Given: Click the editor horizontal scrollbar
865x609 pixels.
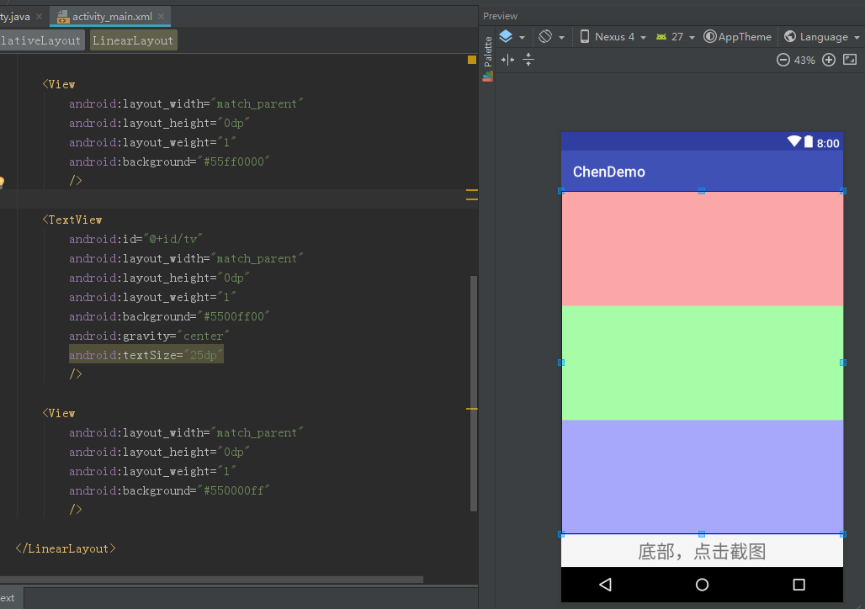Looking at the screenshot, I should point(212,580).
